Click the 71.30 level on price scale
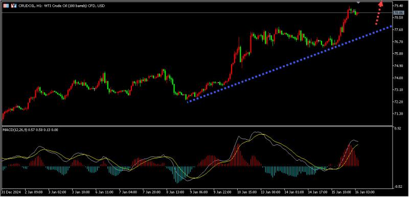Viewport: 409px width, 197px height. click(399, 114)
